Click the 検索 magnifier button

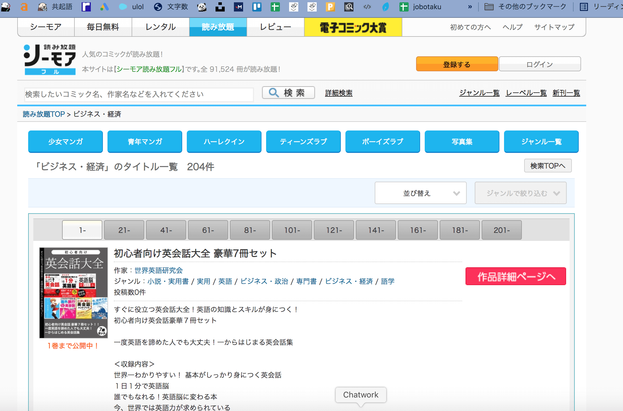click(x=288, y=93)
